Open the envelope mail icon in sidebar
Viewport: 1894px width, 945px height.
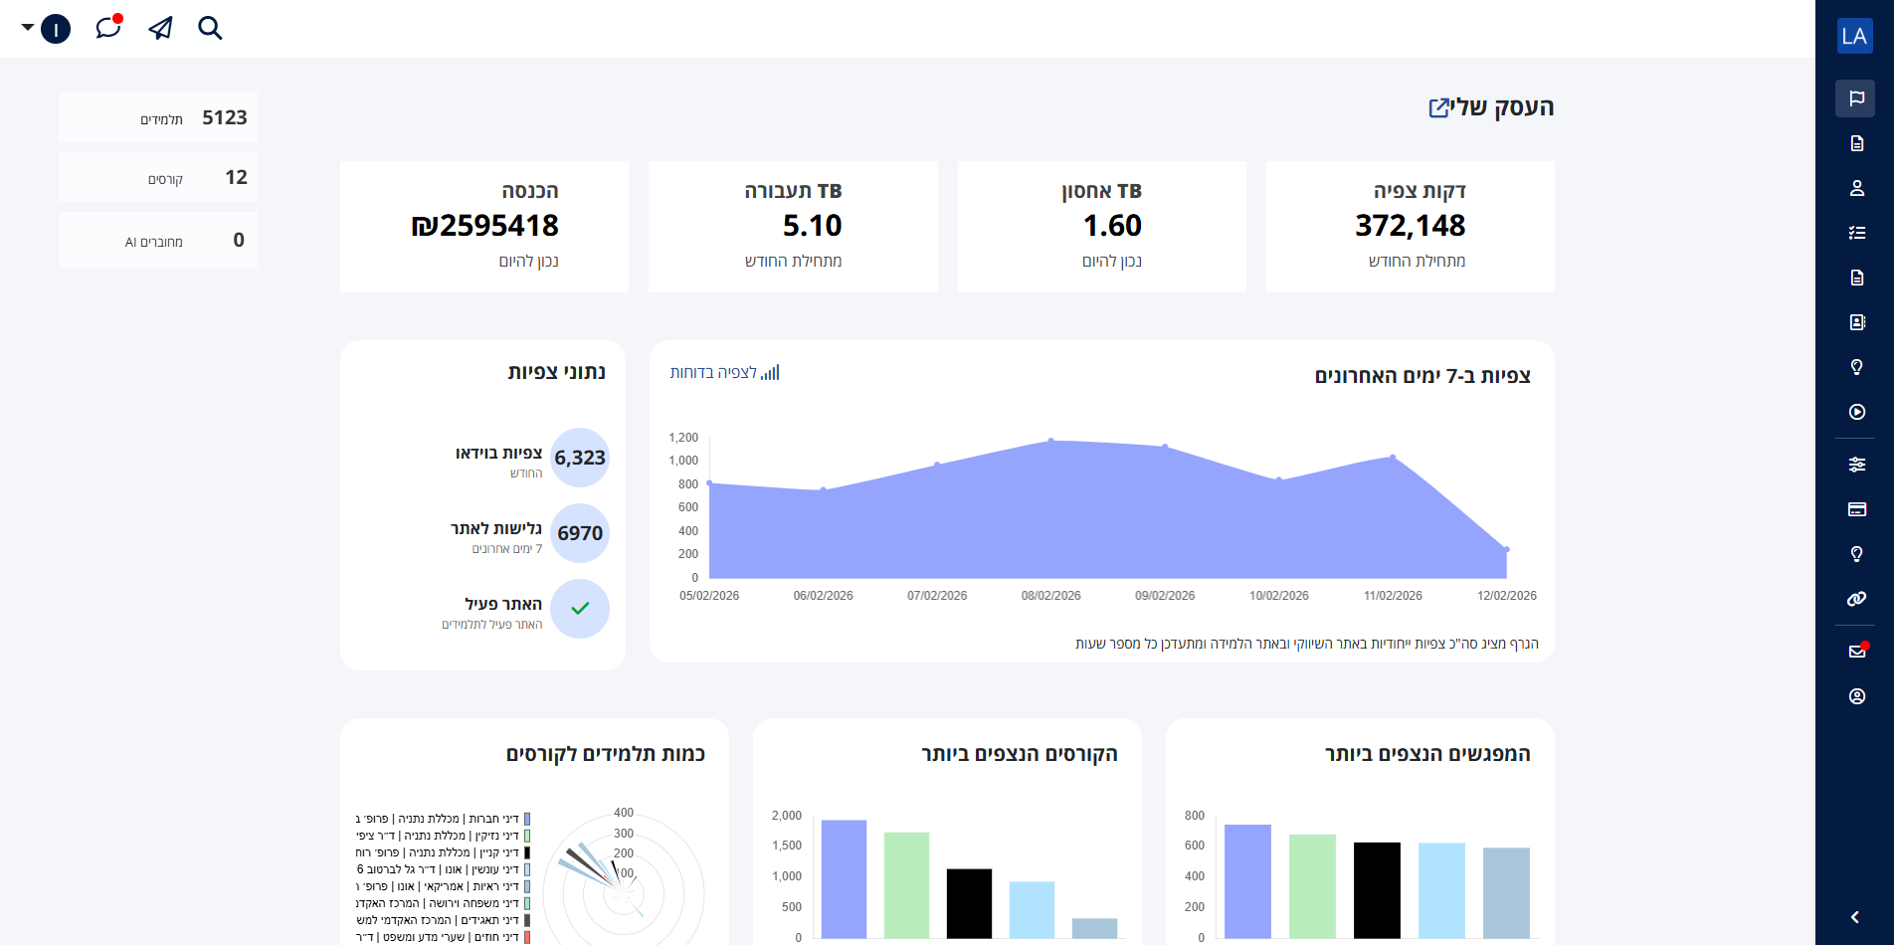[1856, 652]
